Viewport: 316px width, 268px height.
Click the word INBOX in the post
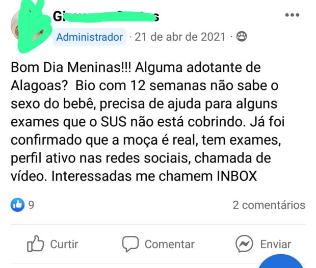click(237, 176)
